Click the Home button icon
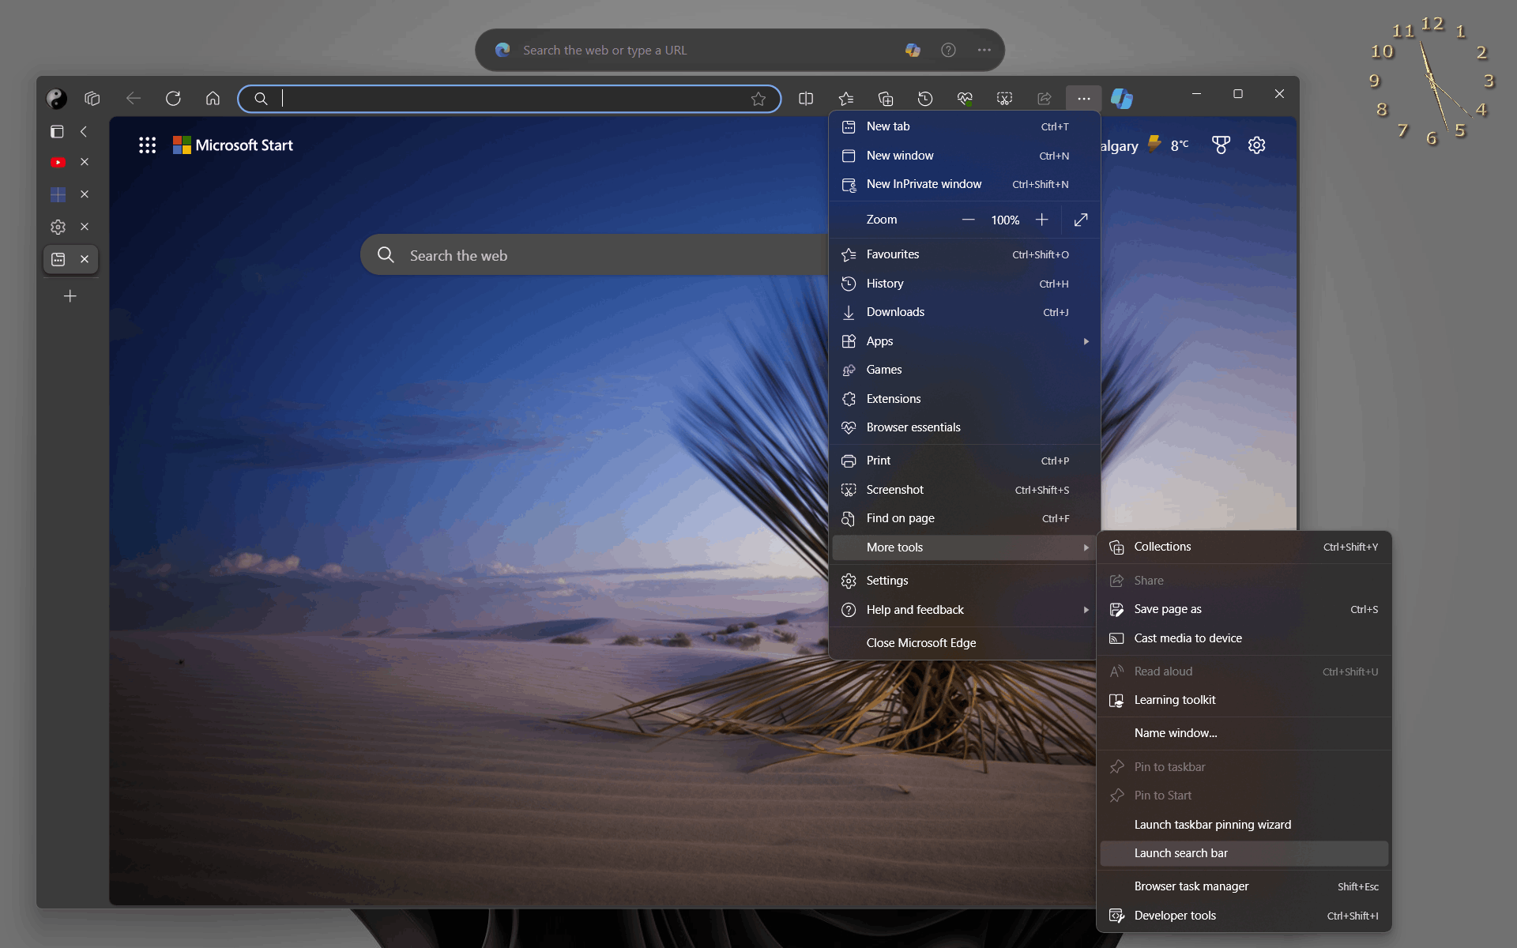Viewport: 1517px width, 948px height. (x=213, y=99)
